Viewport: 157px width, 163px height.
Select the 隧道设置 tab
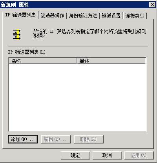click(x=111, y=16)
